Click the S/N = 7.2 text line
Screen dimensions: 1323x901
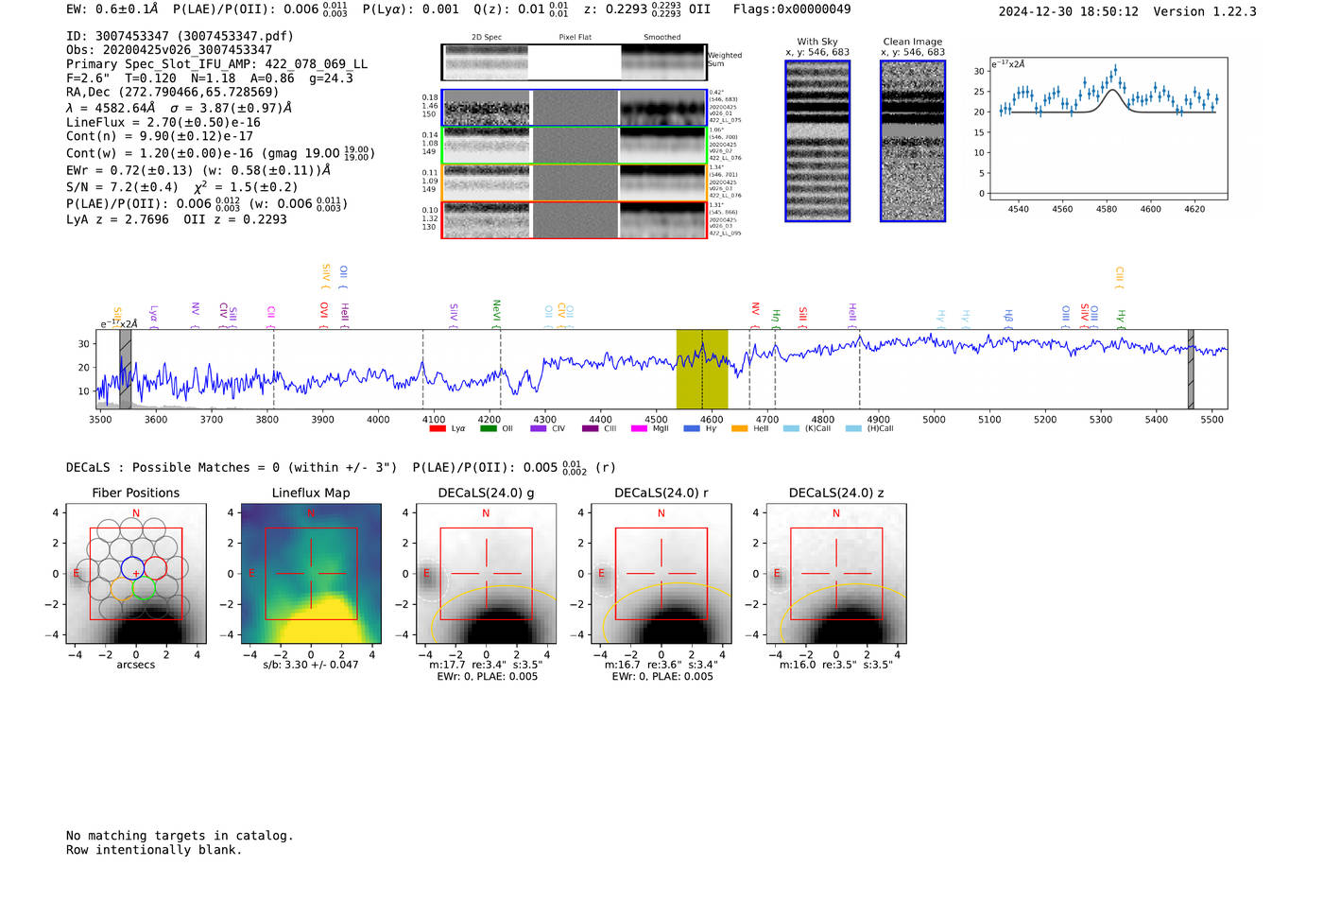[181, 186]
